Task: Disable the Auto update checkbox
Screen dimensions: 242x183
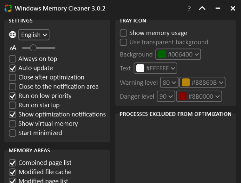Action: coord(13,68)
